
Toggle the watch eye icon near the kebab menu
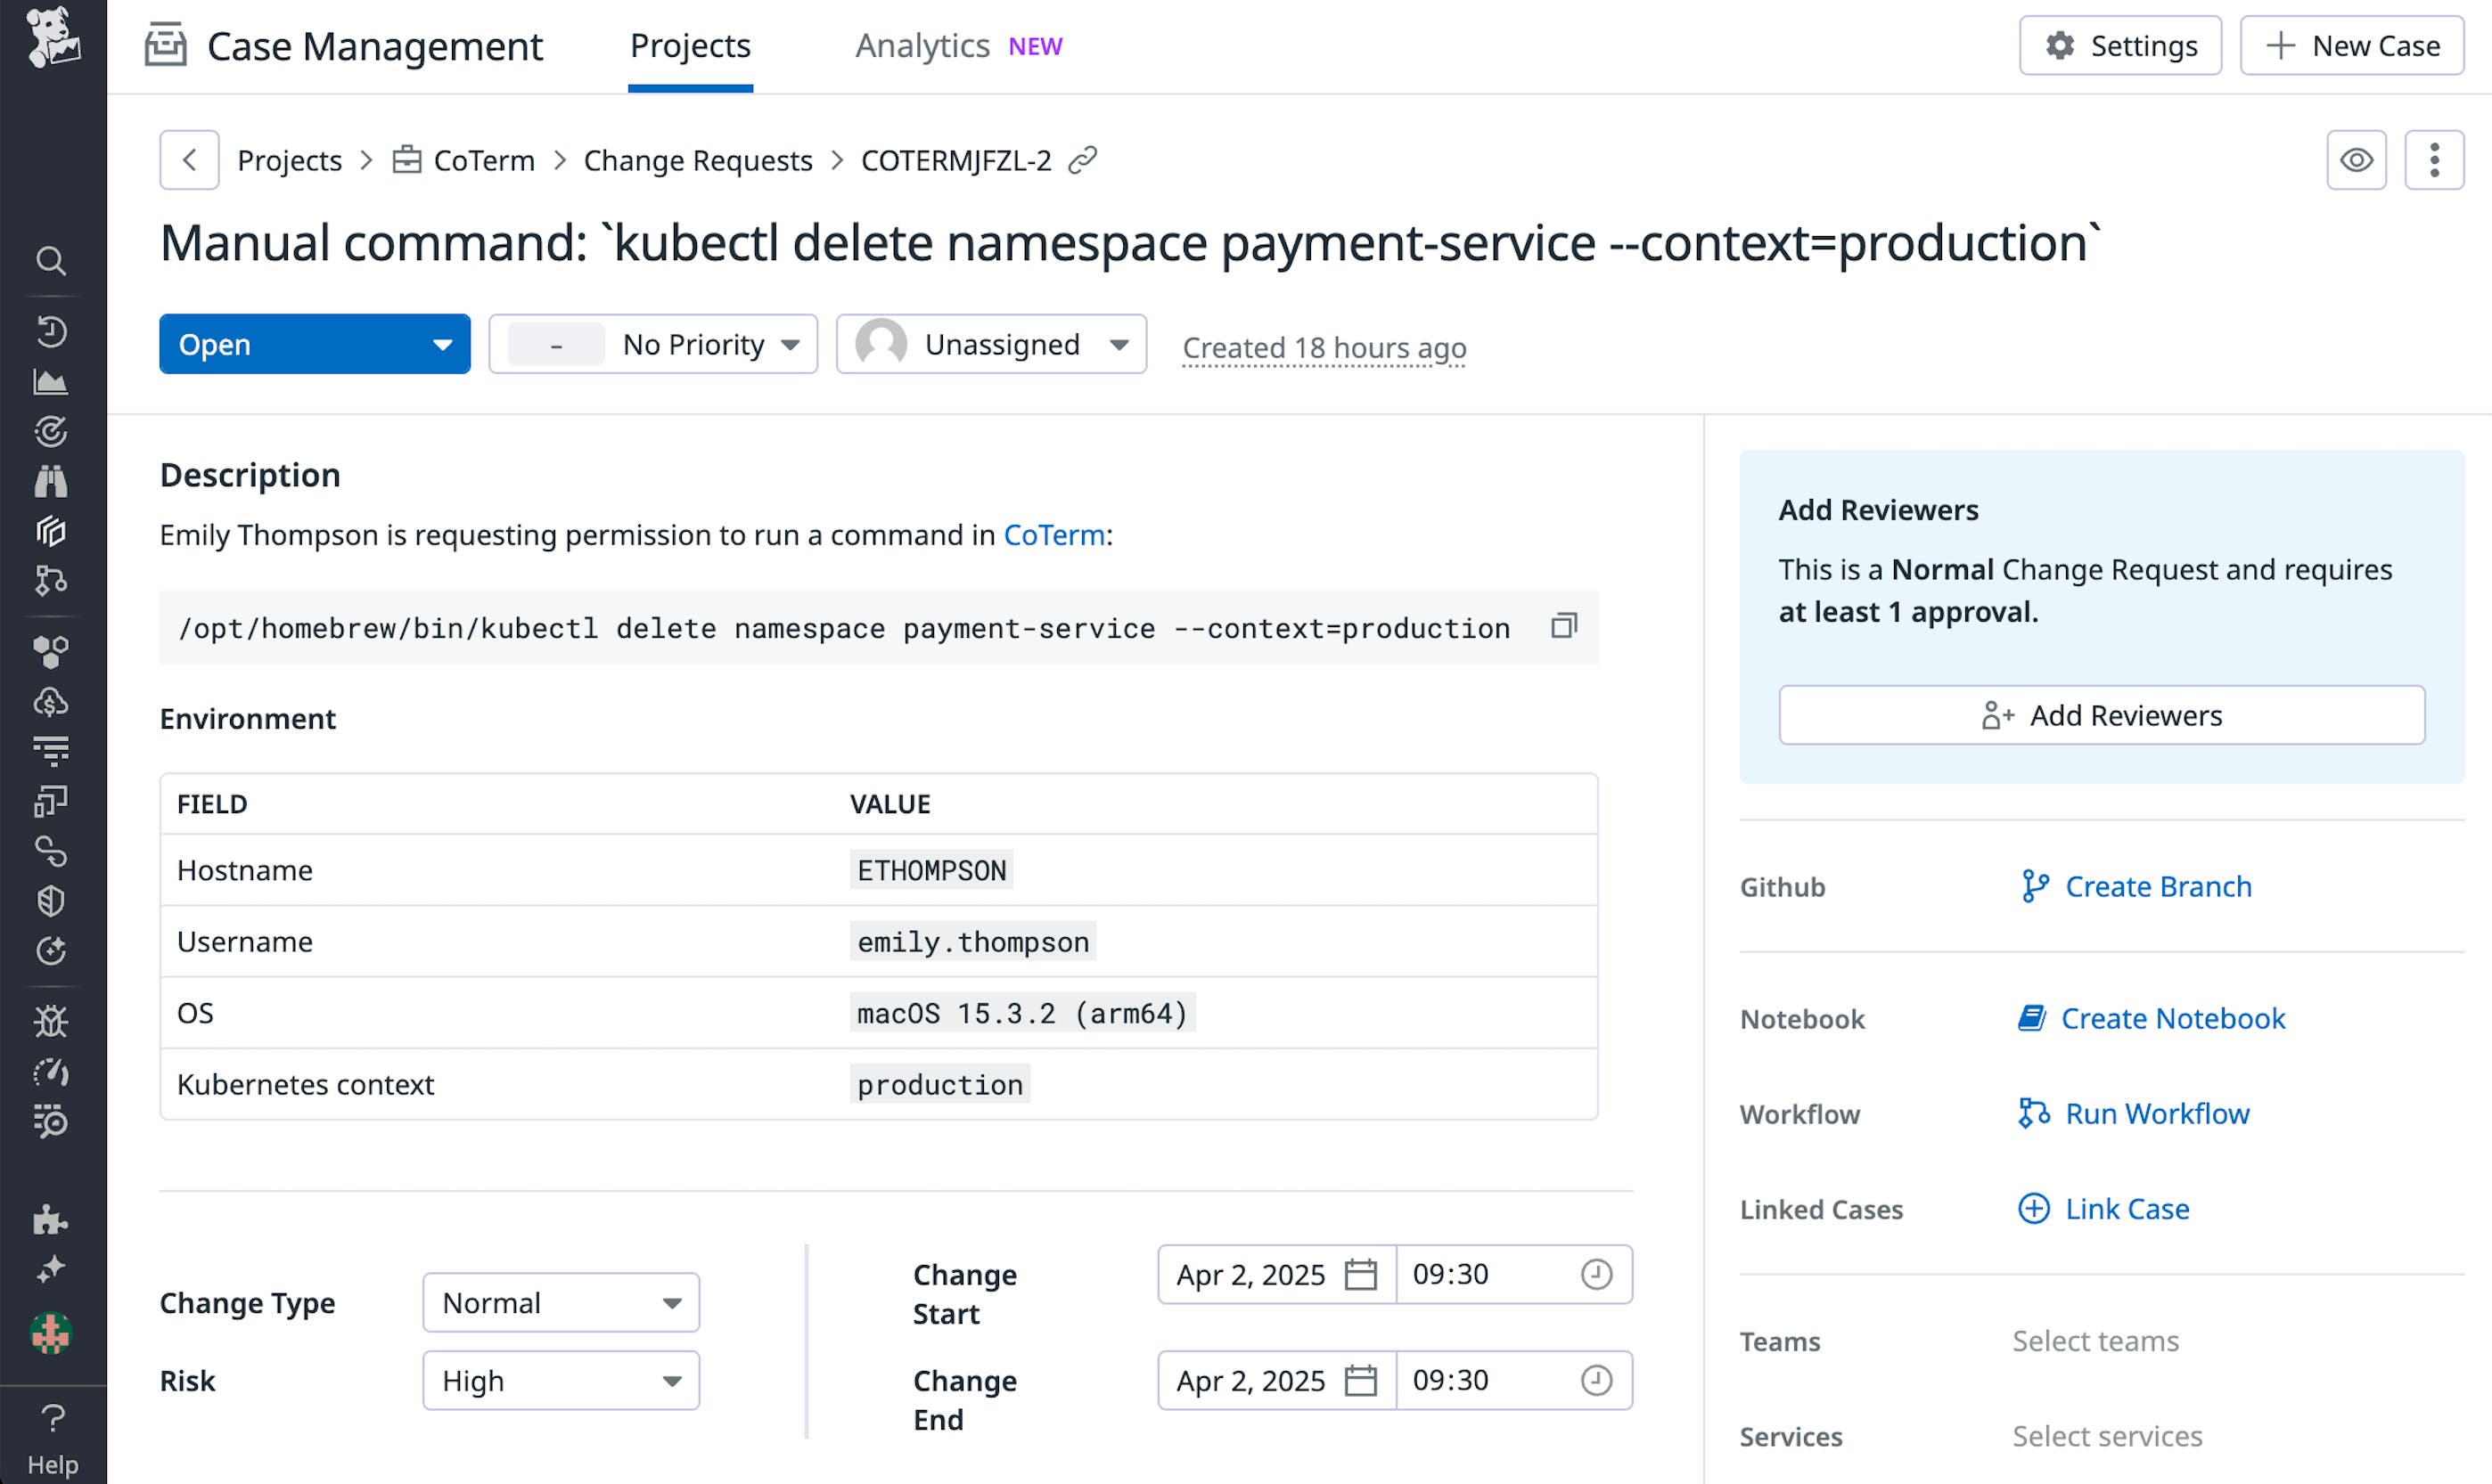tap(2357, 159)
